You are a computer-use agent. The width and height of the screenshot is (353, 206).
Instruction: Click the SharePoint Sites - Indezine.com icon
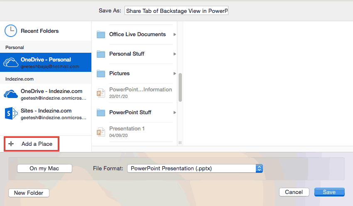click(11, 113)
